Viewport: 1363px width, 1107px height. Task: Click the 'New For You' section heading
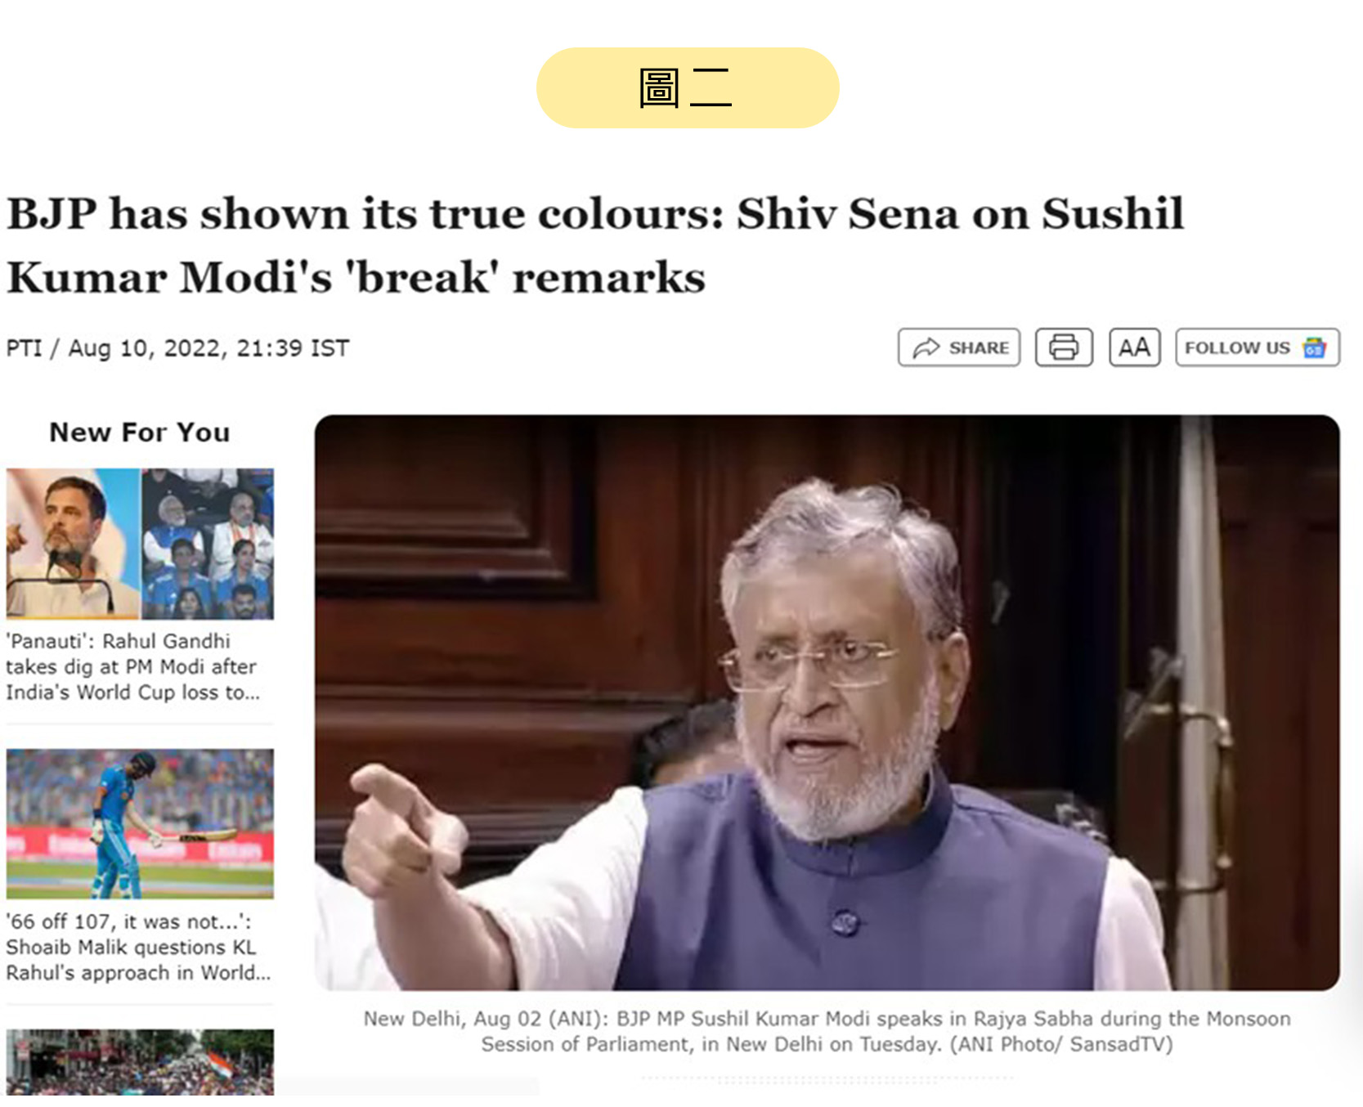tap(140, 432)
